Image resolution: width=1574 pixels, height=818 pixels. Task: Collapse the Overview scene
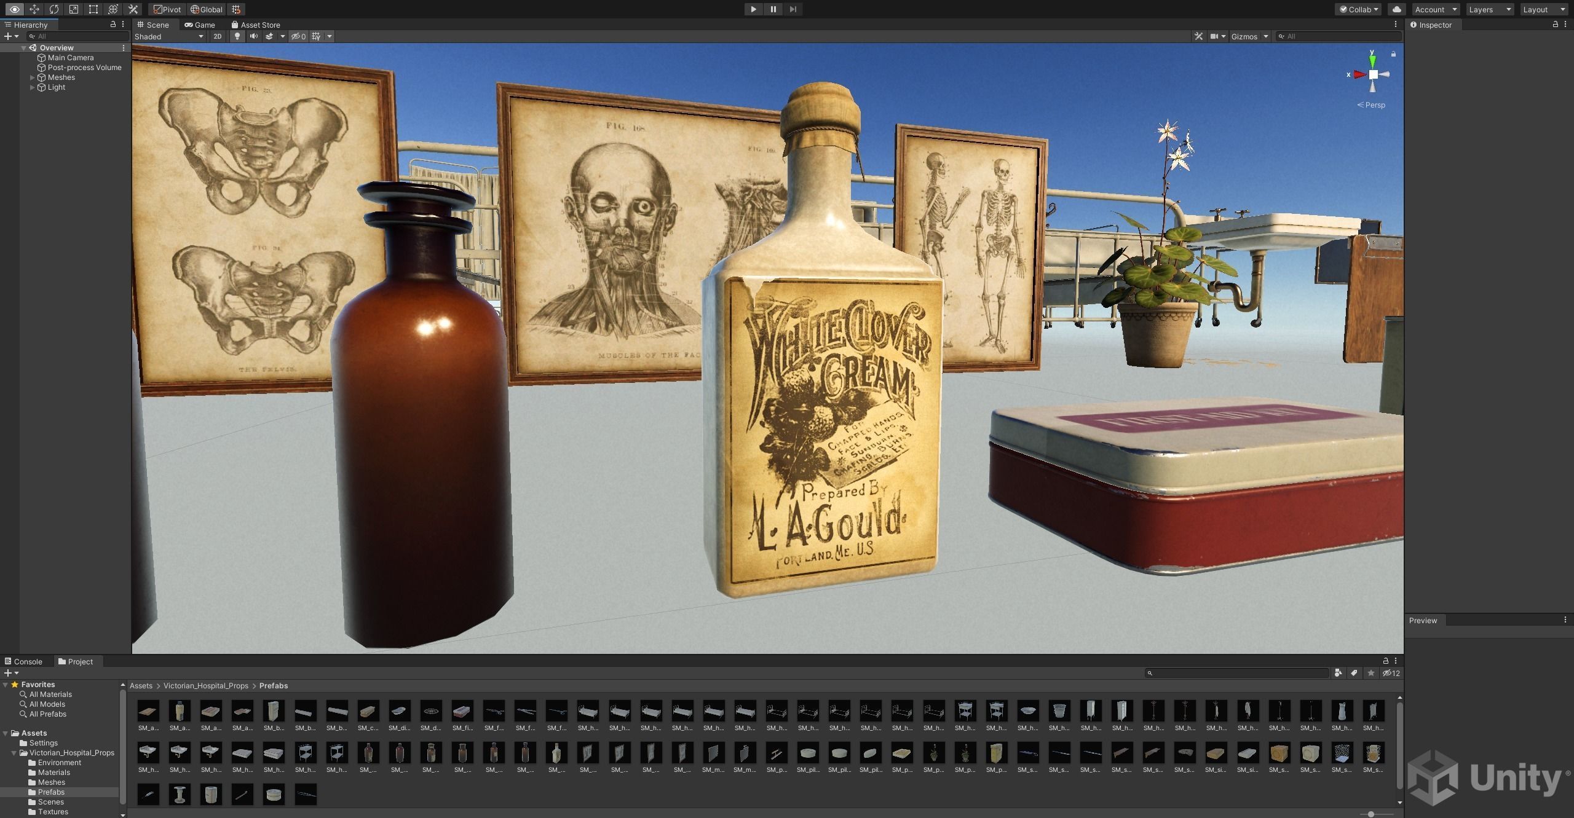click(x=24, y=48)
